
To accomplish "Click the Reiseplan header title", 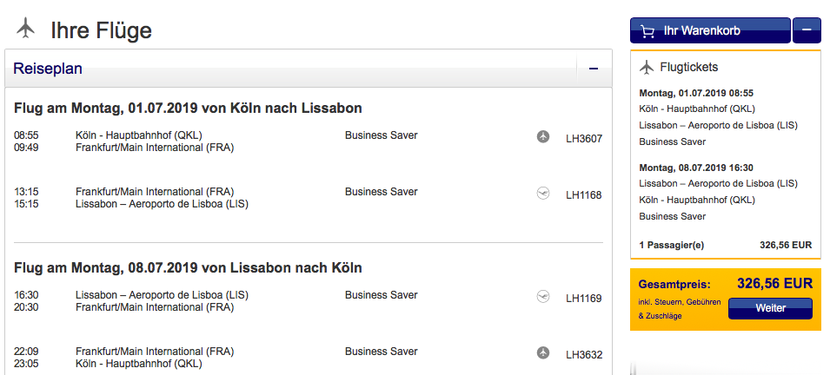I will click(48, 69).
